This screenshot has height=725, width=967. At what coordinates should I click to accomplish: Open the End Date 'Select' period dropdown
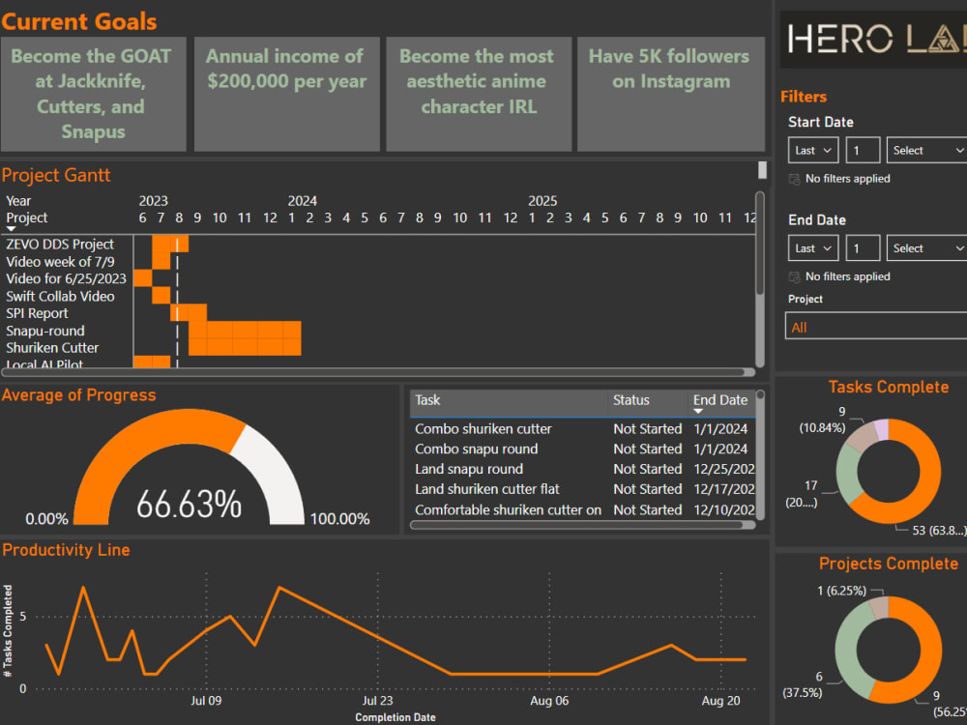click(926, 248)
